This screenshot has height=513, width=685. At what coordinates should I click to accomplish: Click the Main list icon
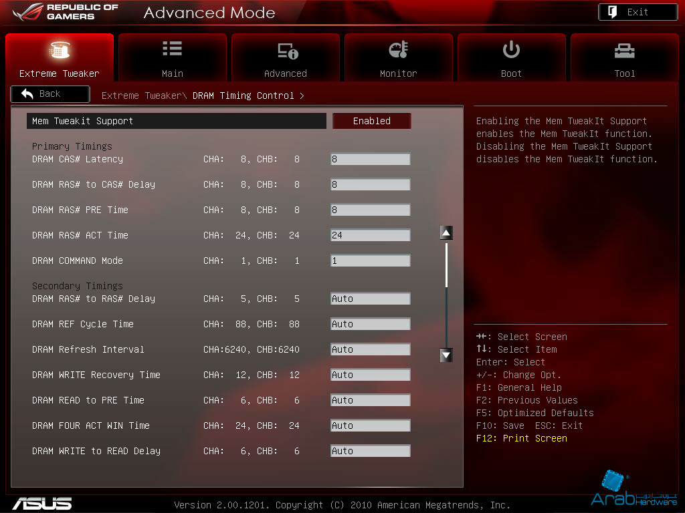click(172, 49)
